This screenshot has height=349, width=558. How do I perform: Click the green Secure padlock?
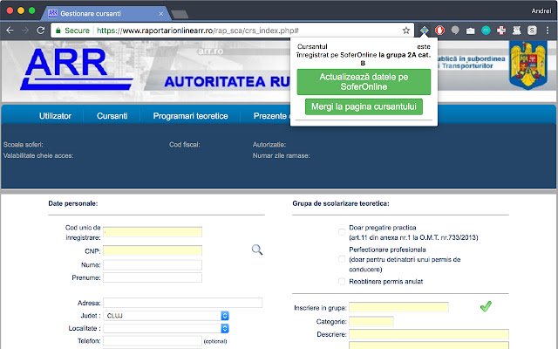(58, 31)
